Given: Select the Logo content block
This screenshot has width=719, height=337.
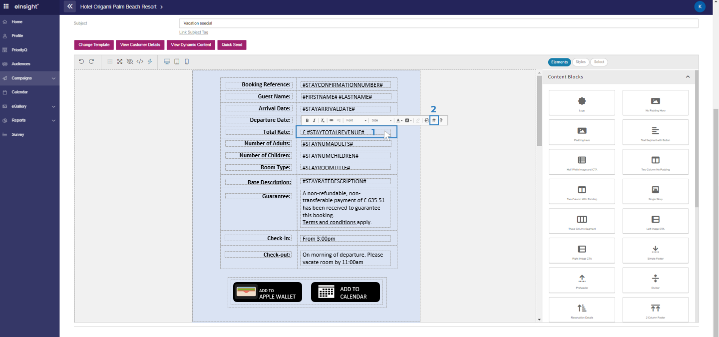Looking at the screenshot, I should (582, 103).
